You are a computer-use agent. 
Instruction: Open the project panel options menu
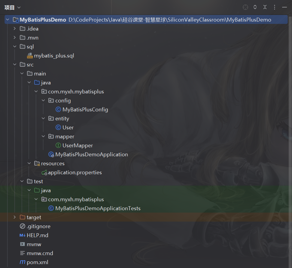coord(275,7)
